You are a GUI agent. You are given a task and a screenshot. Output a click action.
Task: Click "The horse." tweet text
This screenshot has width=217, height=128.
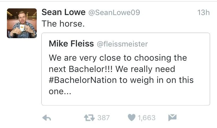[x=63, y=24]
